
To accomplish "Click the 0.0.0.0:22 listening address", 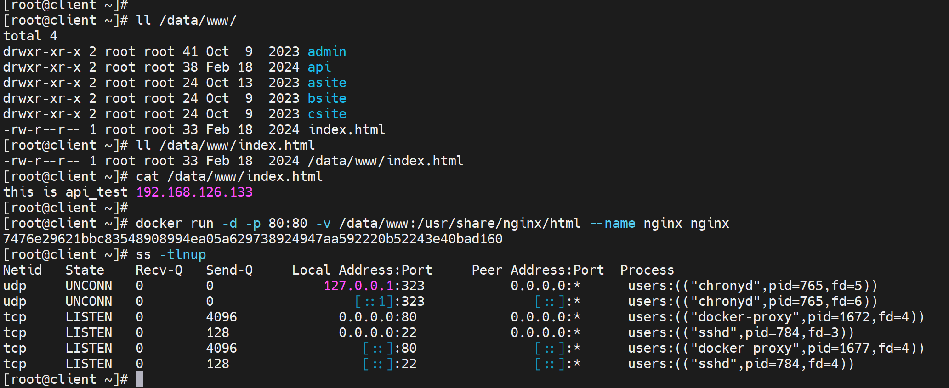I will [377, 332].
